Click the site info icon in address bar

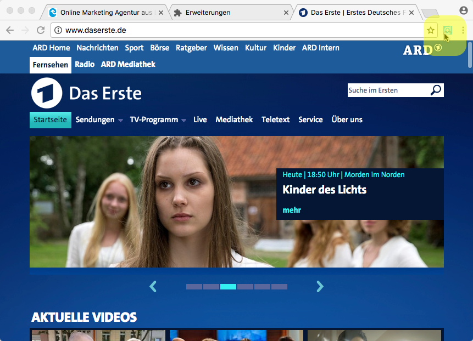58,31
